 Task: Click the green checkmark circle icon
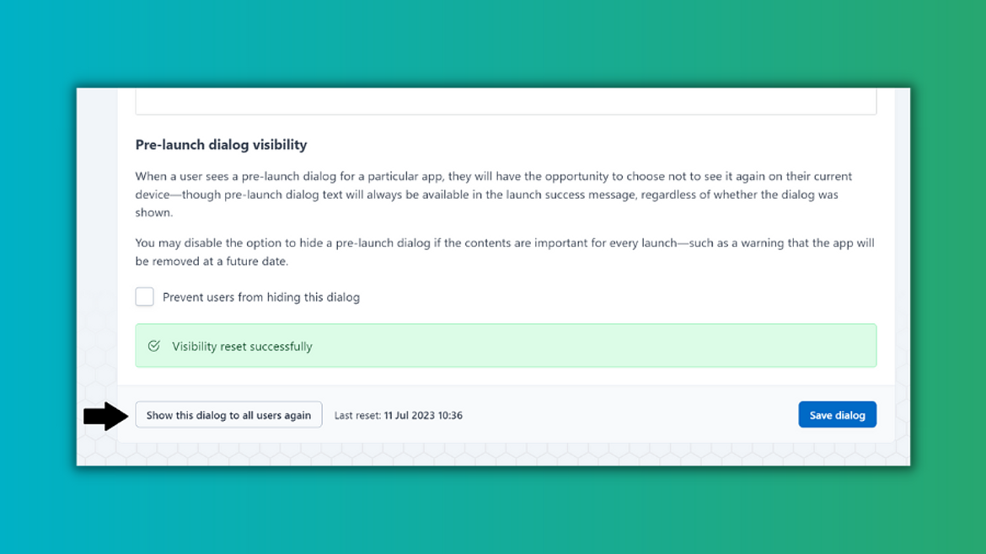pos(154,346)
